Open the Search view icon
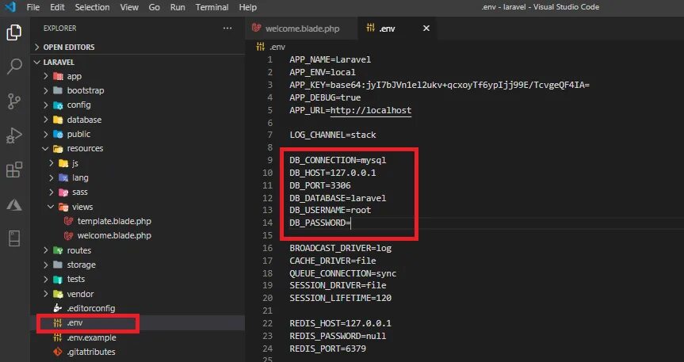 tap(14, 67)
